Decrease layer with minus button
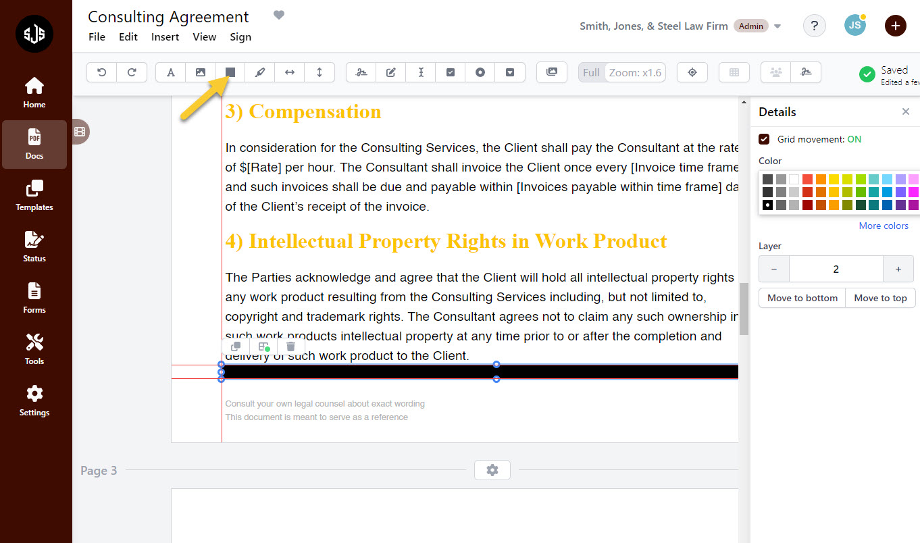 point(774,269)
